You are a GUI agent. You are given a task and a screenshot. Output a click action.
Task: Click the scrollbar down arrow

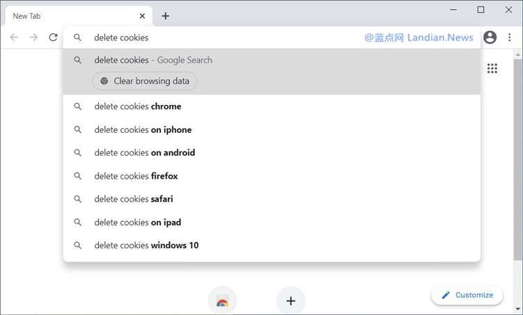click(517, 309)
